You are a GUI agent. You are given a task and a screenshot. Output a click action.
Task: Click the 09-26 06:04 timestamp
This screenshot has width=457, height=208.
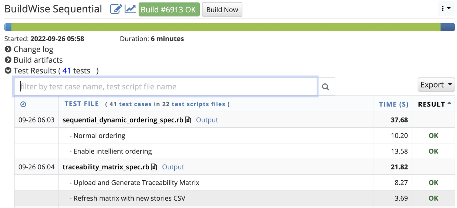coord(37,167)
